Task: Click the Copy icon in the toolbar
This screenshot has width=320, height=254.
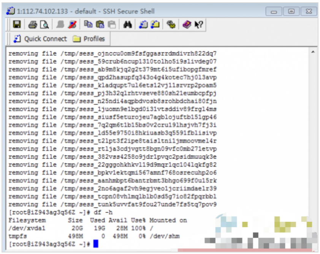Action: pos(88,25)
